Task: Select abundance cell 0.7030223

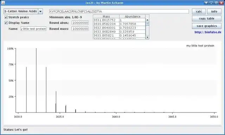Action: click(x=133, y=28)
